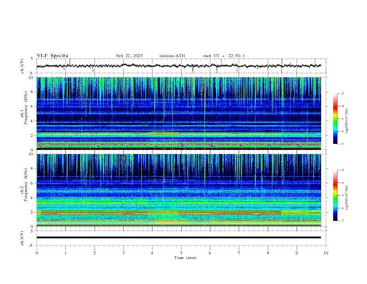Click the "-7" tick on ch.1 colorbar
Viewport: 367px width, 284px height.
point(342,144)
